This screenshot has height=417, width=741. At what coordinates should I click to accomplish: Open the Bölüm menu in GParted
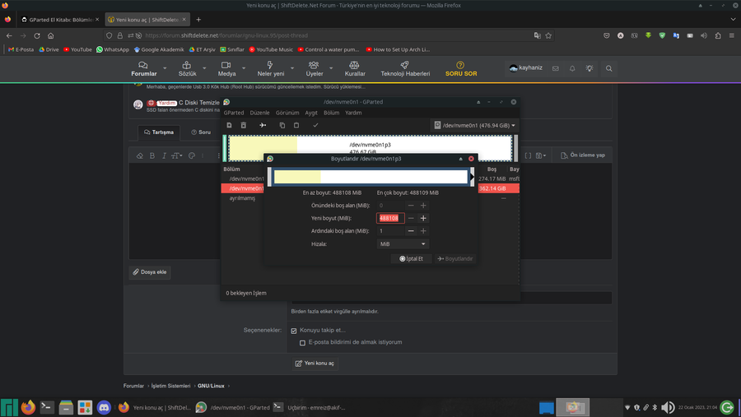331,113
